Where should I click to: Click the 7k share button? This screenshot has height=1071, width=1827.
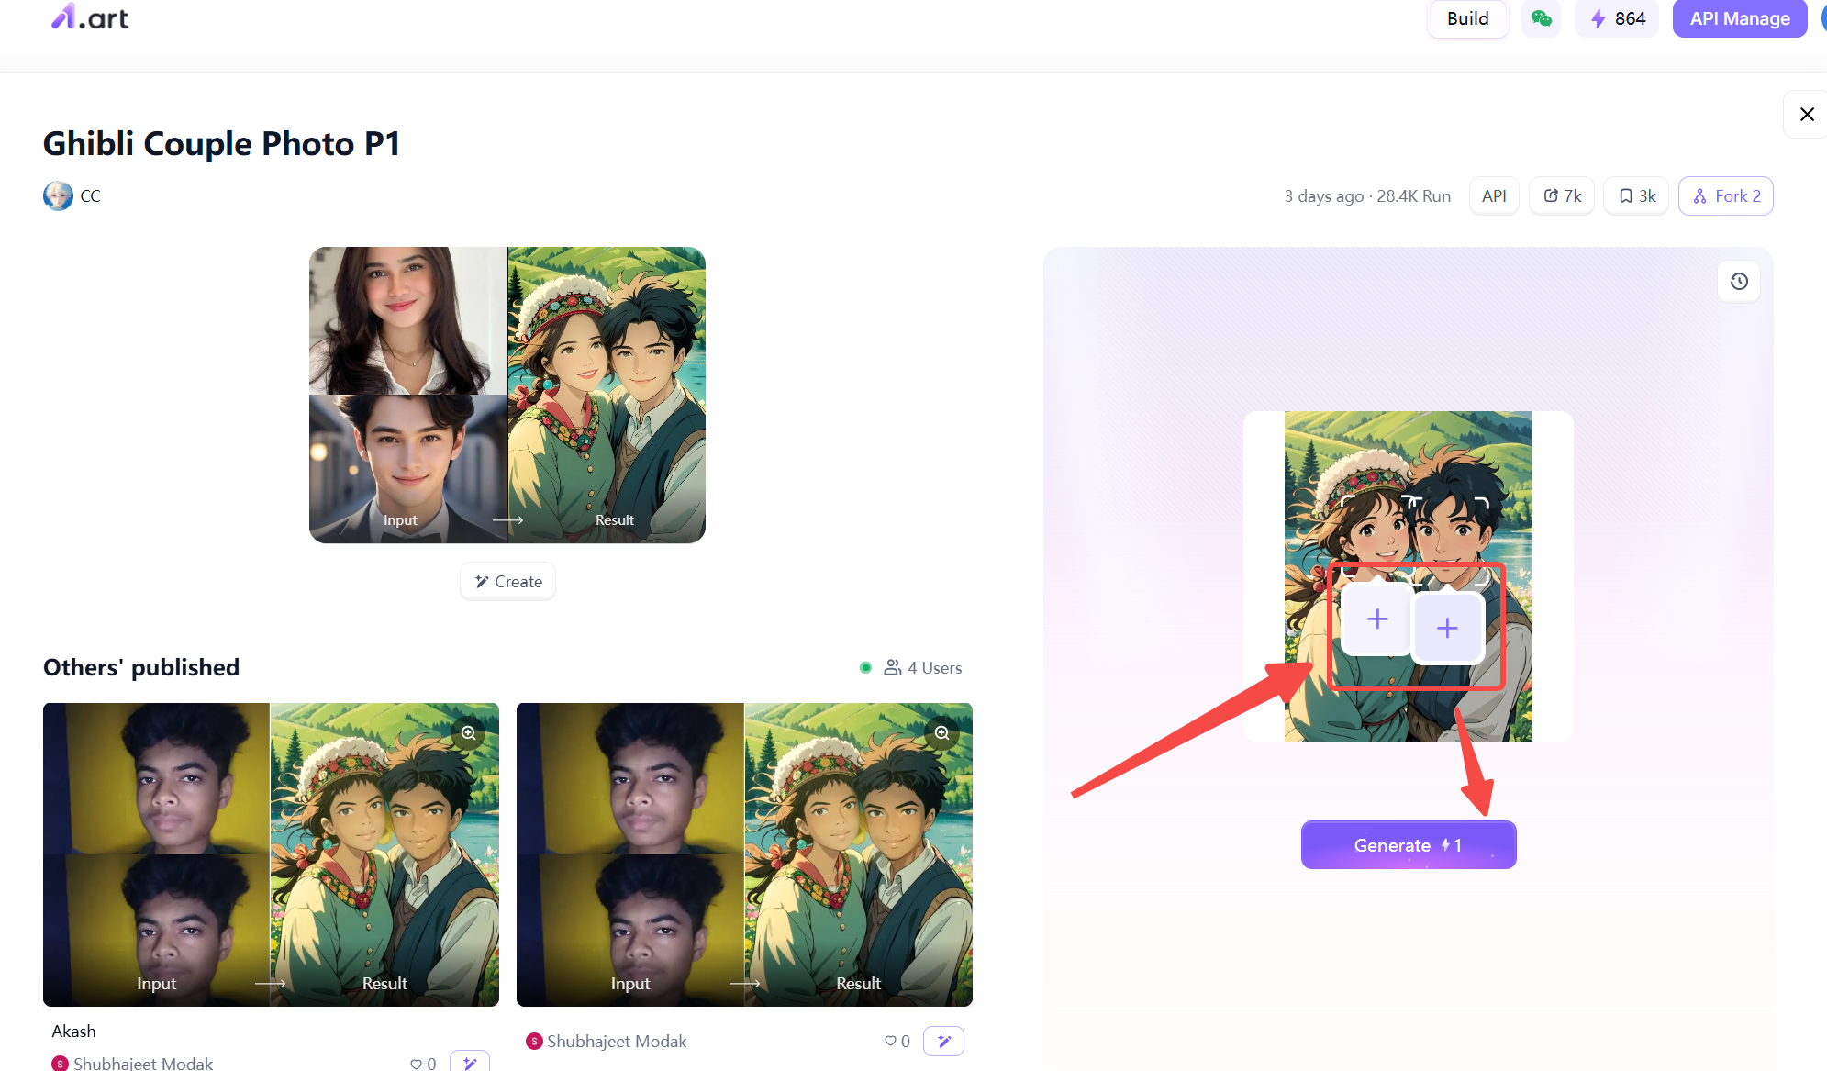pyautogui.click(x=1562, y=196)
